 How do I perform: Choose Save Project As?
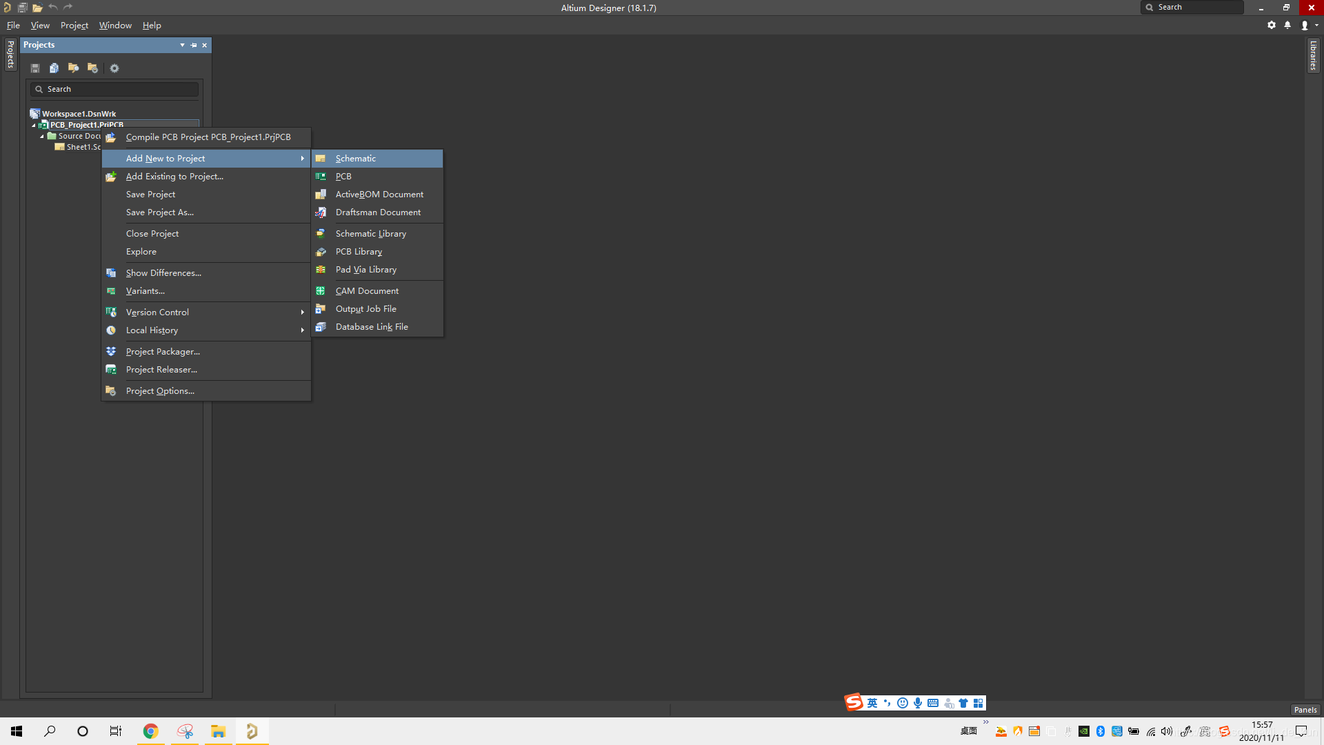point(206,212)
